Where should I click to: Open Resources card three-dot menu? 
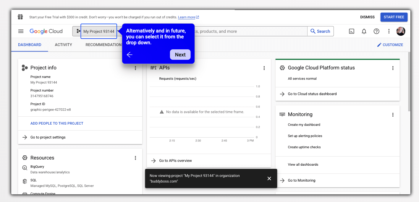tap(135, 158)
